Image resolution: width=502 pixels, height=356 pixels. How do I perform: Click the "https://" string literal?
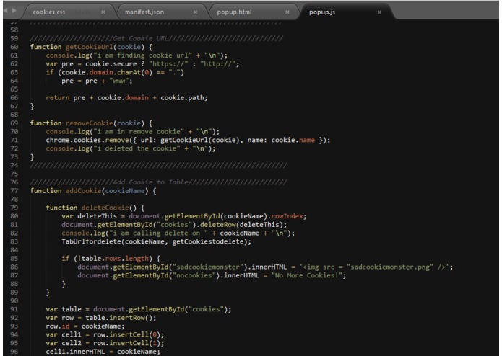coord(168,64)
